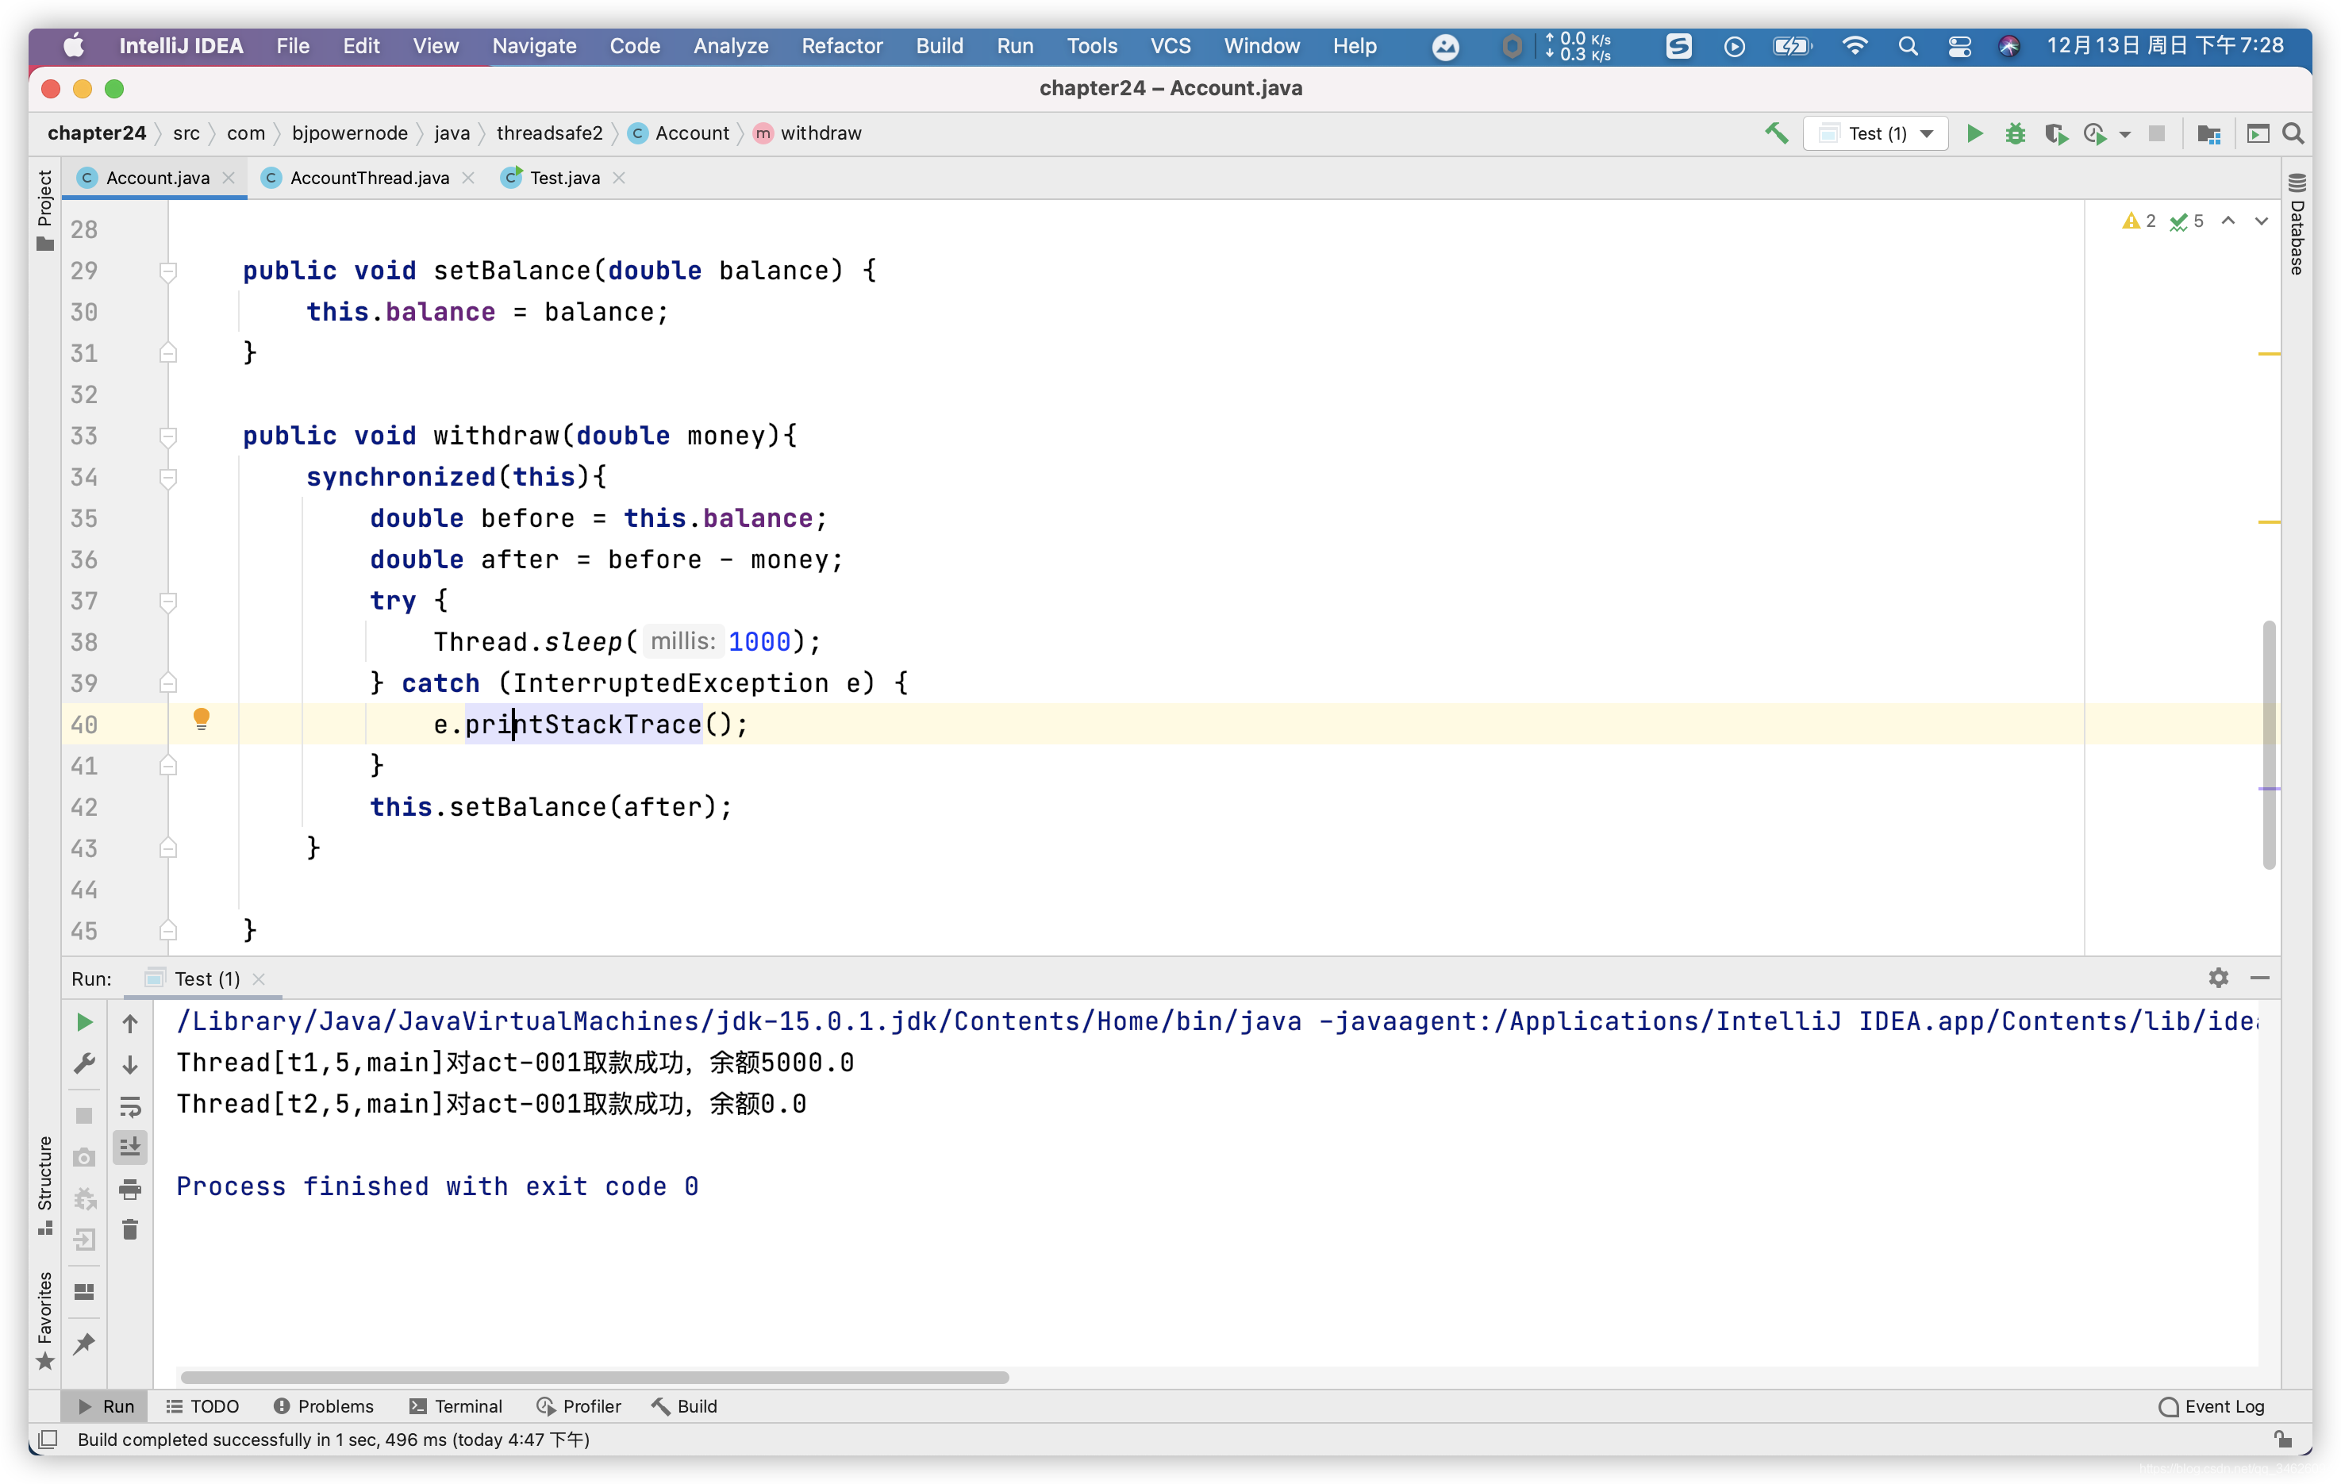Click the Print icon in Run panel
This screenshot has width=2341, height=1484.
[x=129, y=1188]
